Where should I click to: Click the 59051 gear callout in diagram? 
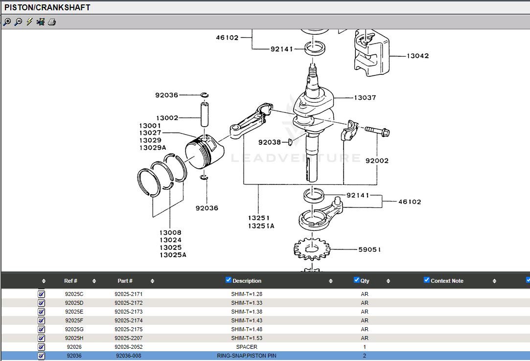click(x=369, y=249)
